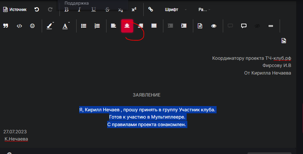303x154 pixels.
Task: Click the word ЗАЯВЛЕНИЕ in editor
Action: [147, 95]
